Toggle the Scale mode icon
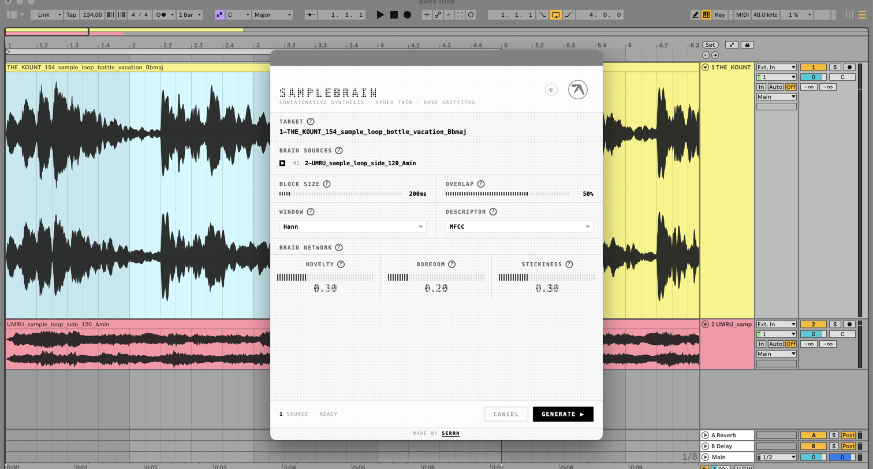Image resolution: width=873 pixels, height=469 pixels. tap(219, 14)
